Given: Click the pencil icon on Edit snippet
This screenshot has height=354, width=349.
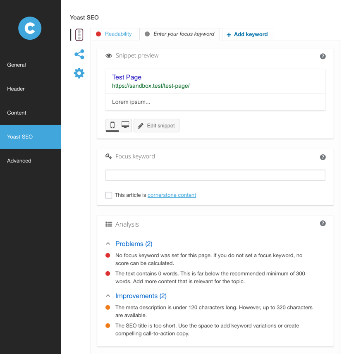Looking at the screenshot, I should [141, 126].
